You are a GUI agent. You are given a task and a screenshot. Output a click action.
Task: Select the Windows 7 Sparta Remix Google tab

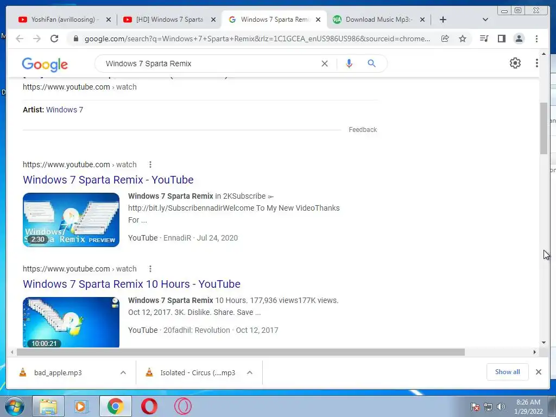[273, 20]
